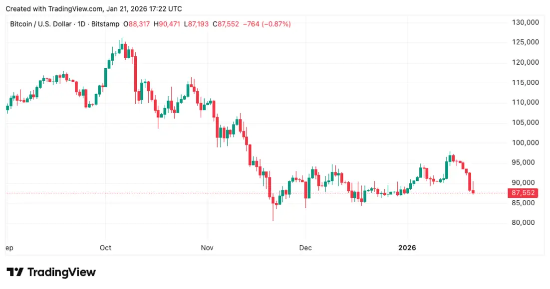Click the −764 (−0.87%) change value
Screen dimensions: 550x289
coord(267,24)
